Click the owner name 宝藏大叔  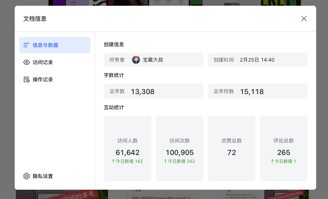pos(153,60)
